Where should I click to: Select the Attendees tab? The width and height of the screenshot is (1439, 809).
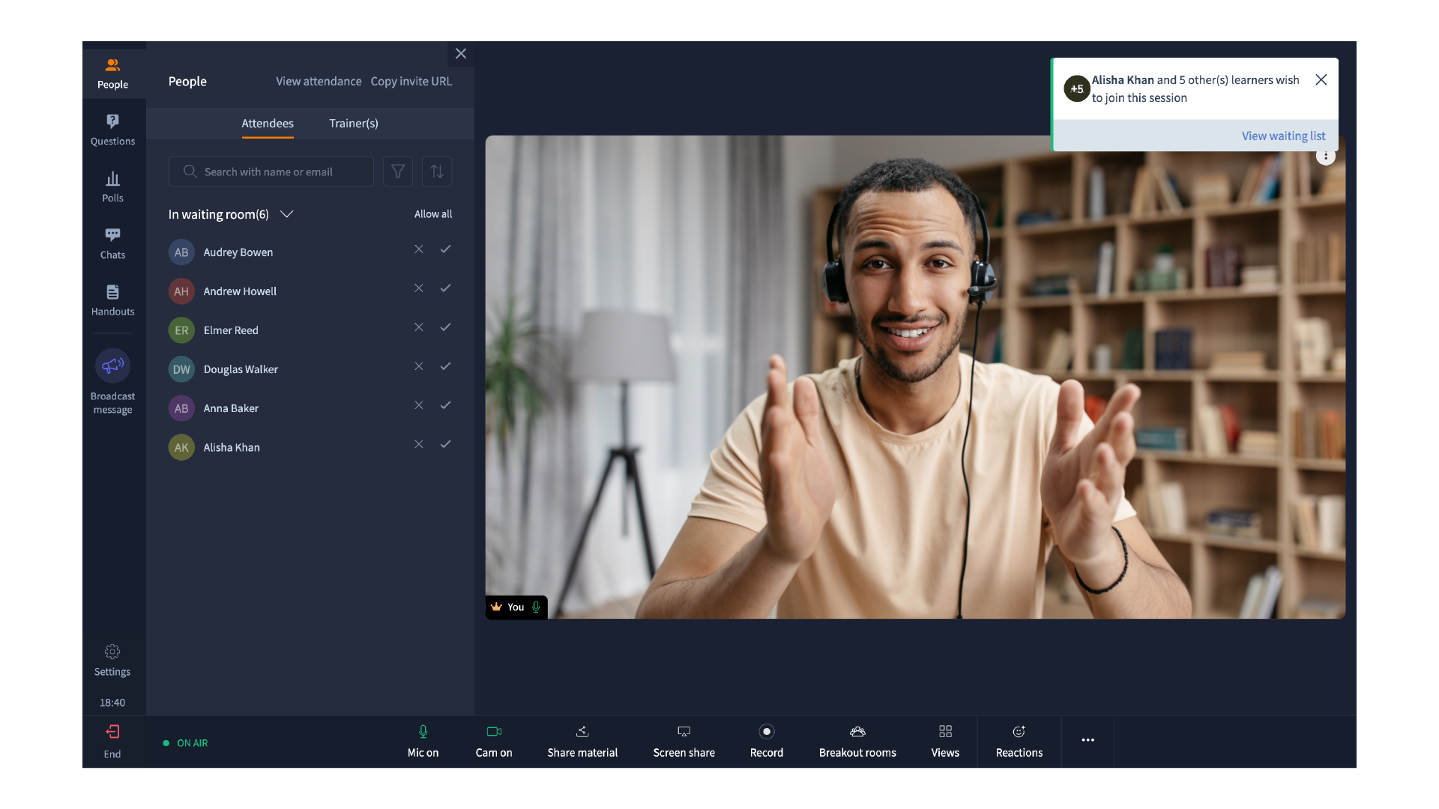pyautogui.click(x=268, y=124)
